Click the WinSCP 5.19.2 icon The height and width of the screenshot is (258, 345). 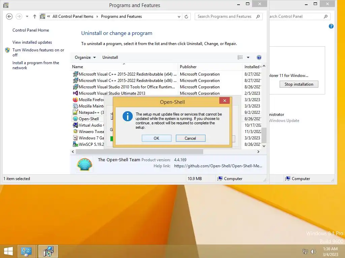(75, 144)
